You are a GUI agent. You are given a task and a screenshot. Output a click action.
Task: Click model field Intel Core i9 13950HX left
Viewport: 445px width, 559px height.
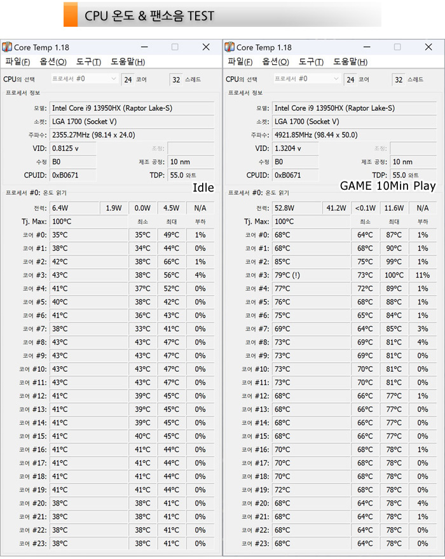tap(132, 108)
